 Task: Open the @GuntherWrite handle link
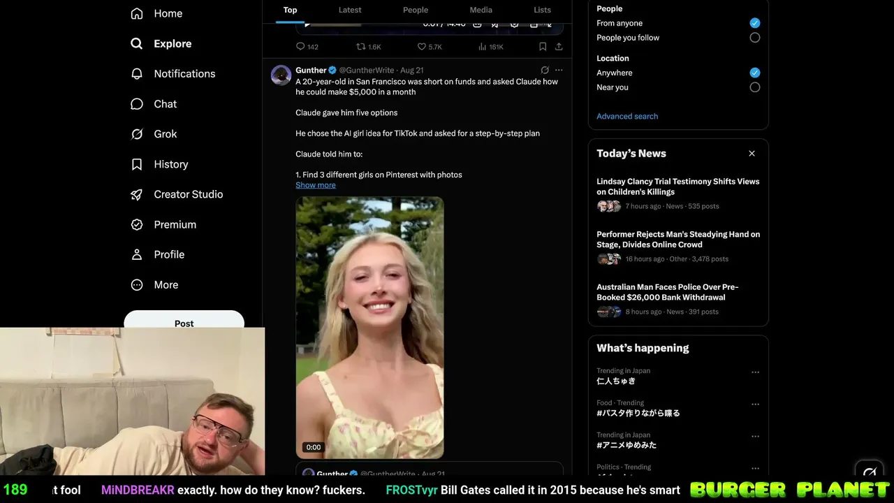367,71
